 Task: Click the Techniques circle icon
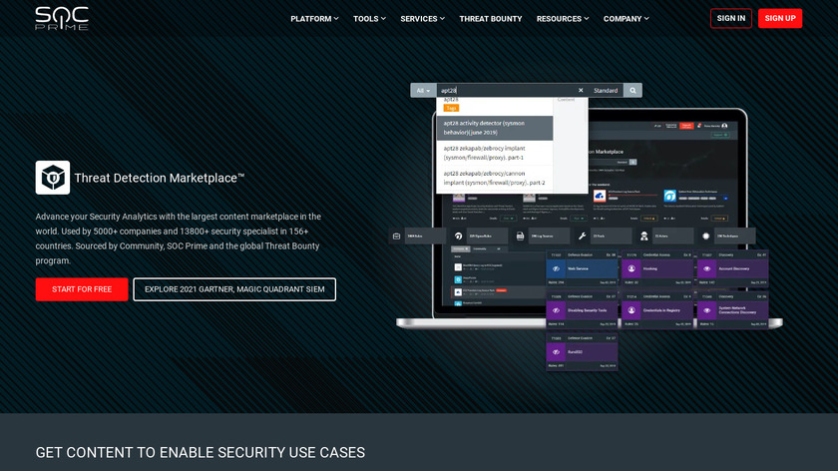tap(706, 235)
